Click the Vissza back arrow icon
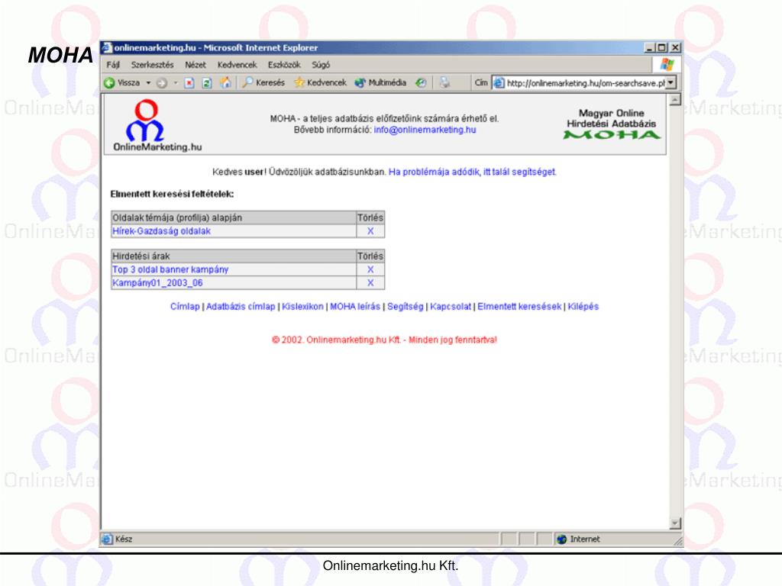The height and width of the screenshot is (586, 782). [109, 83]
